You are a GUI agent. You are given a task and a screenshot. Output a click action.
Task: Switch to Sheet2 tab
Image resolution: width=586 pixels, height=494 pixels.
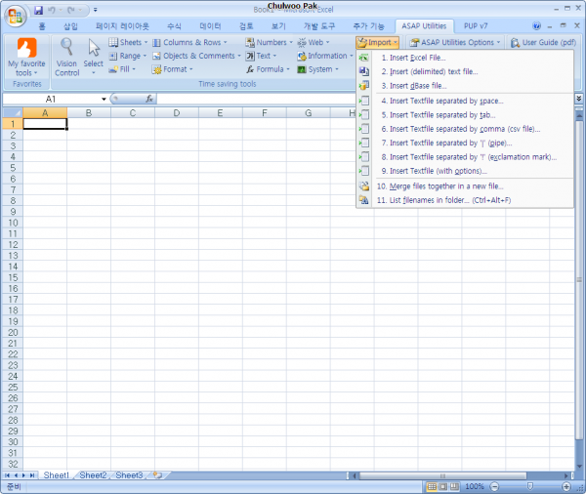pos(93,475)
